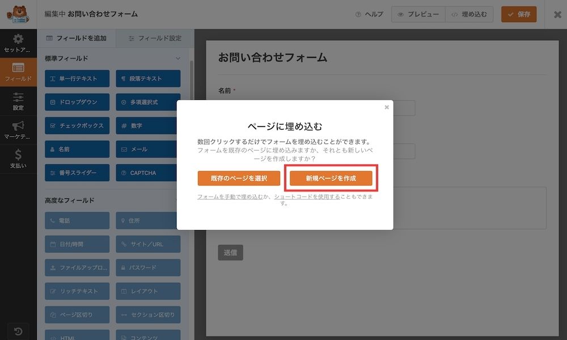
Task: Click the お問い合わせフォーム title in form preview
Action: (x=273, y=58)
